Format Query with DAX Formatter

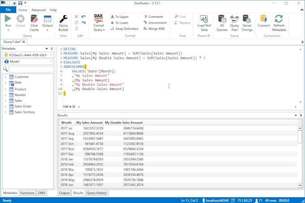point(99,23)
